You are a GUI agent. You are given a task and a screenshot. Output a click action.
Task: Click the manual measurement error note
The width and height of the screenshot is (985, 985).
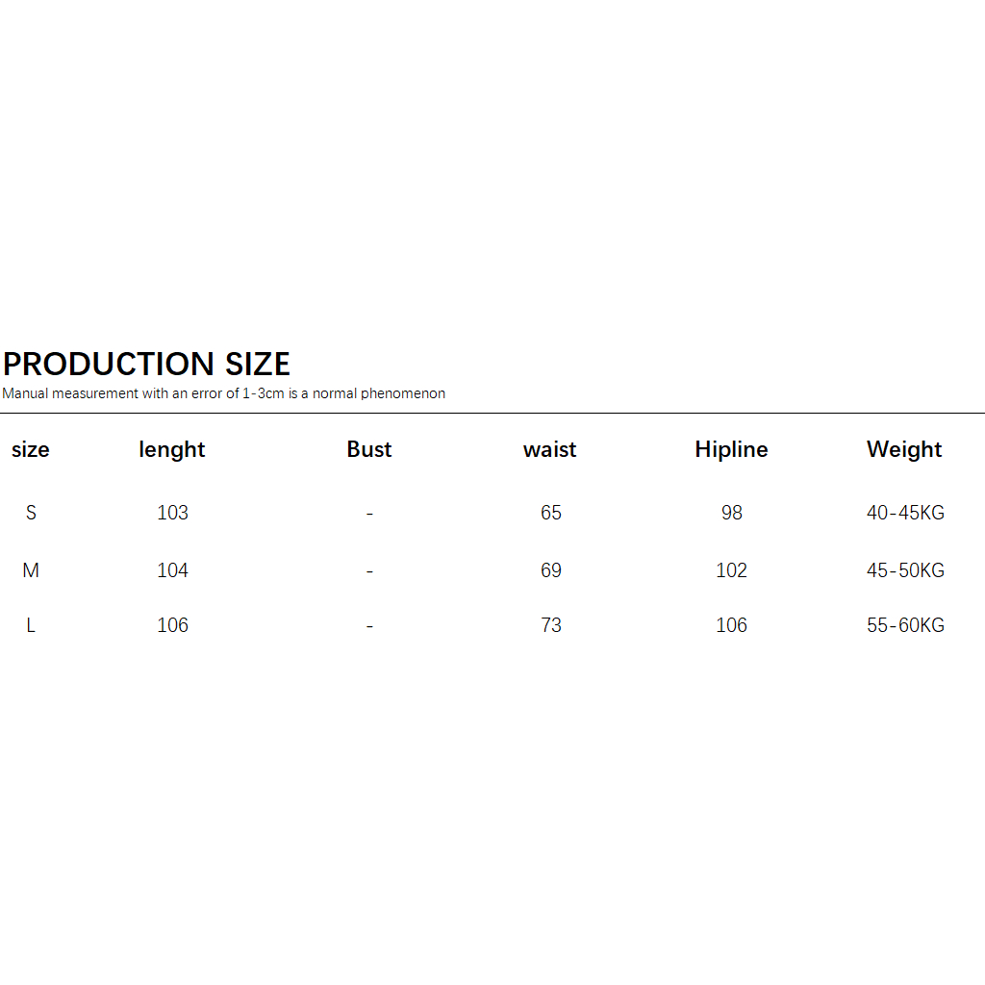click(223, 393)
